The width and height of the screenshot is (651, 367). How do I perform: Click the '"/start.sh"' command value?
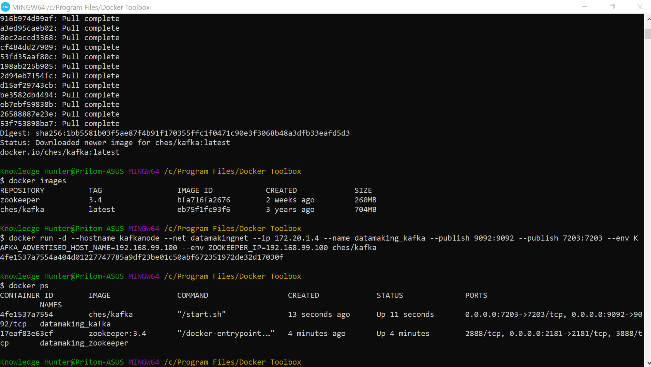[x=201, y=315]
